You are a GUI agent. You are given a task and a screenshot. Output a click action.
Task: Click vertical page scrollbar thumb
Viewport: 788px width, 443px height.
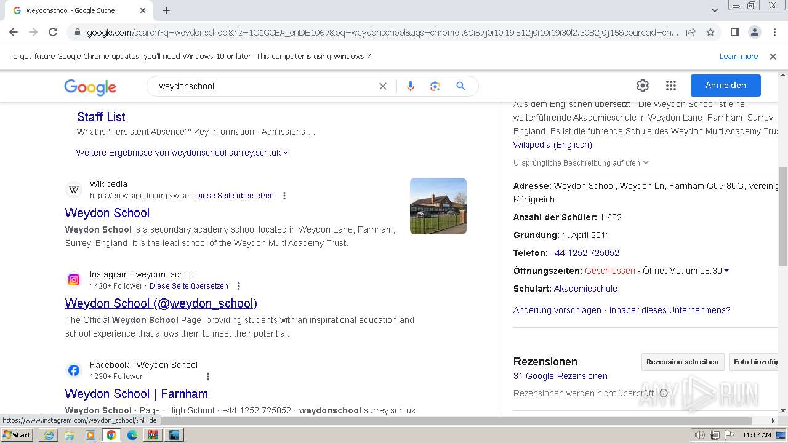click(783, 217)
